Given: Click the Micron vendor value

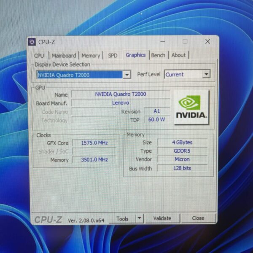Looking at the screenshot, I should pos(182,159).
